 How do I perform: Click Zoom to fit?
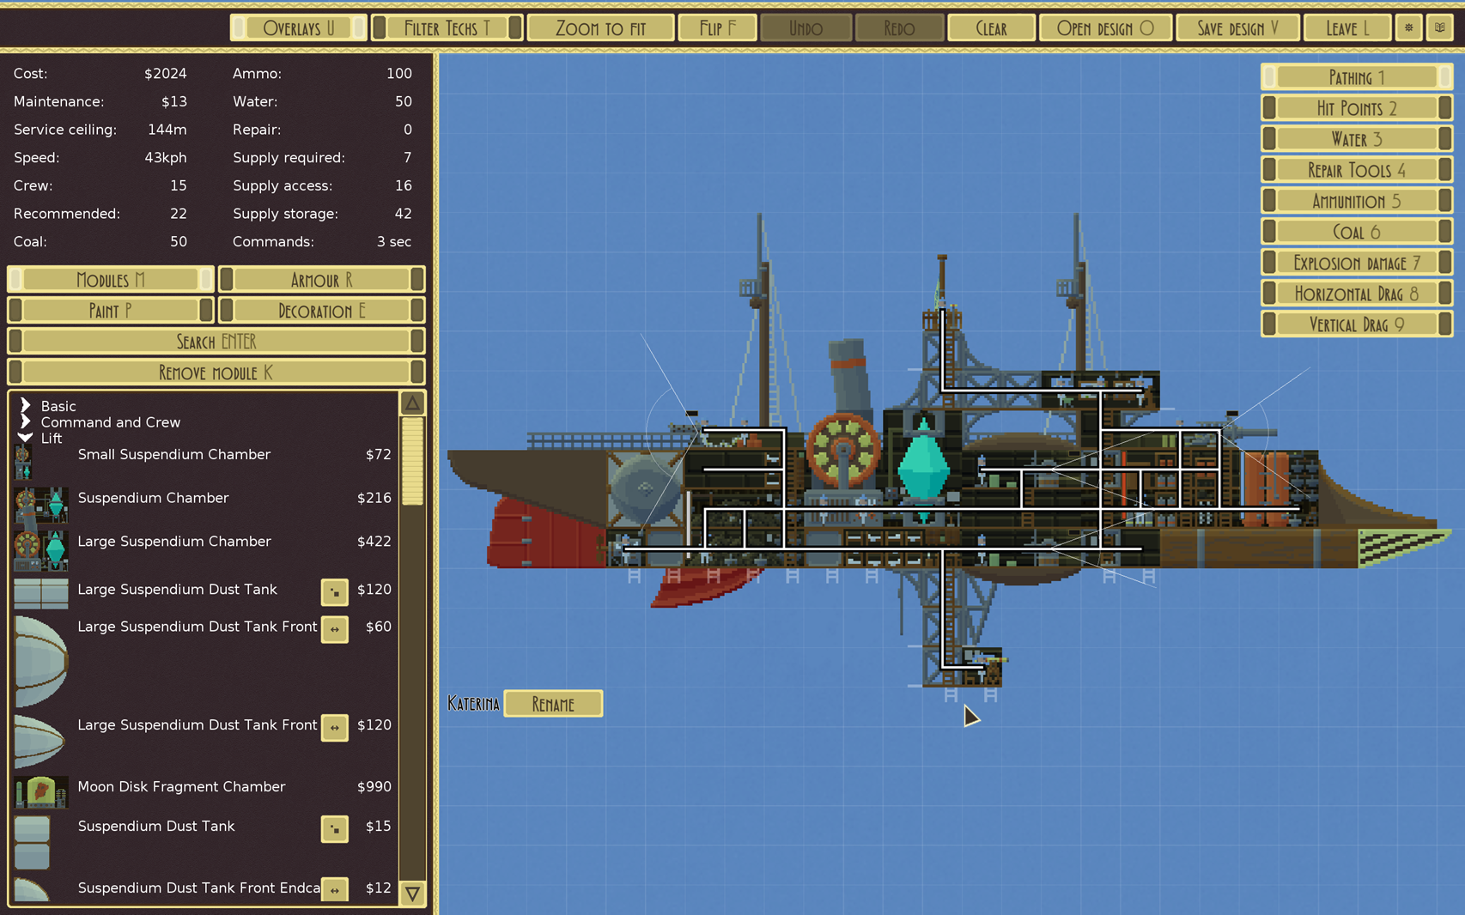(600, 27)
